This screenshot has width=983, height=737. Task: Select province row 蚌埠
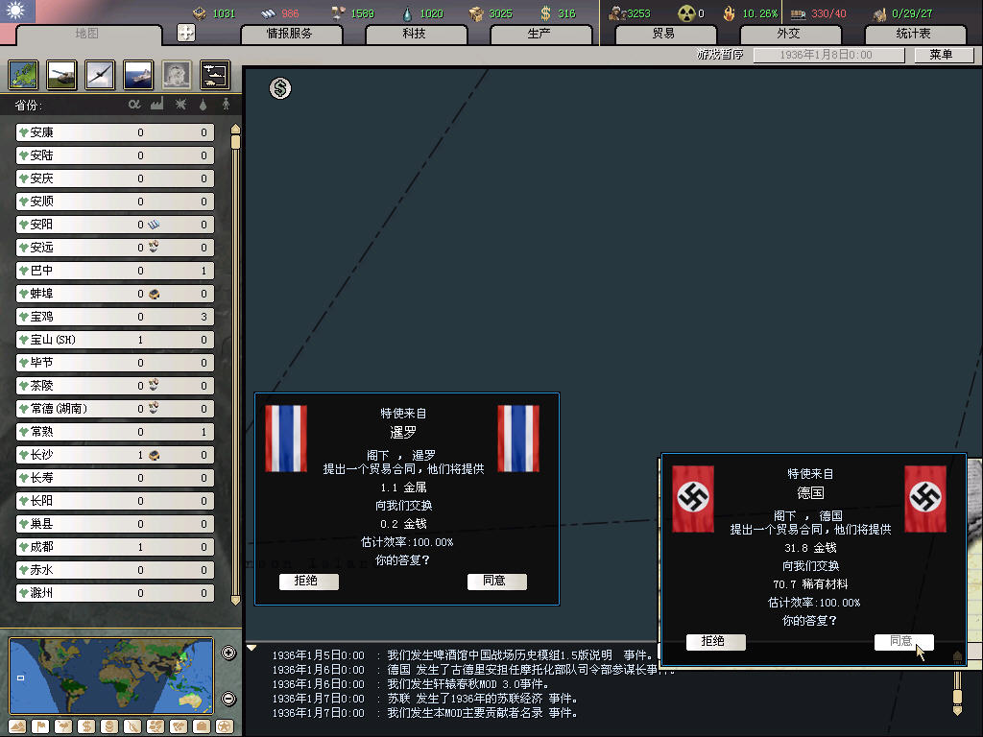(x=115, y=294)
